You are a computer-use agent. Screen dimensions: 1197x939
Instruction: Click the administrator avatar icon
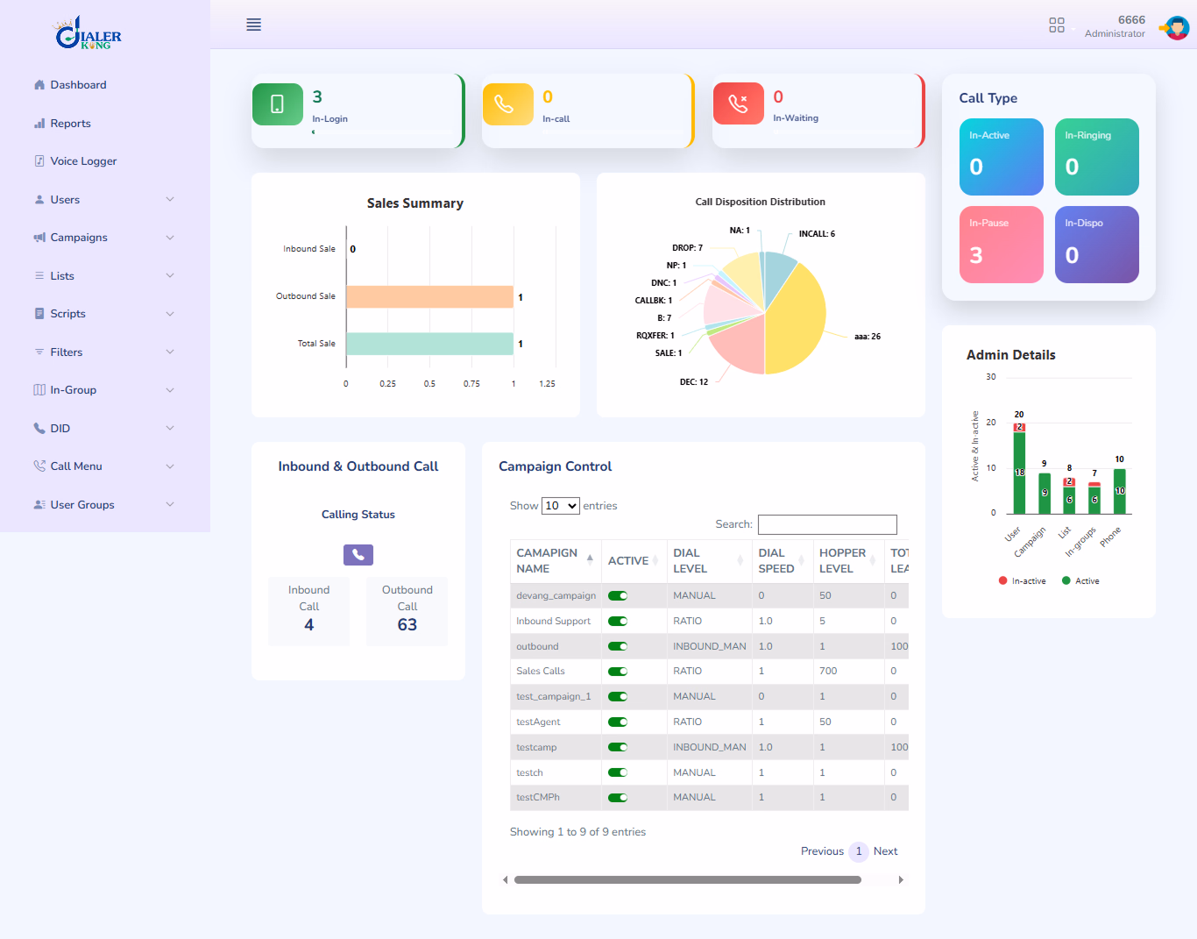[1175, 28]
